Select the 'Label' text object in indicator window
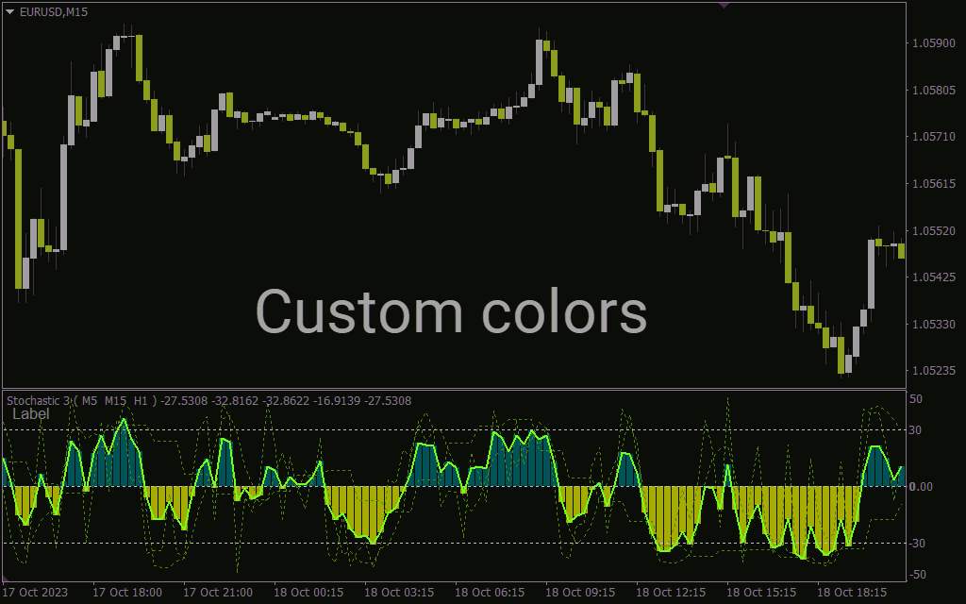Image resolution: width=966 pixels, height=604 pixels. (31, 414)
